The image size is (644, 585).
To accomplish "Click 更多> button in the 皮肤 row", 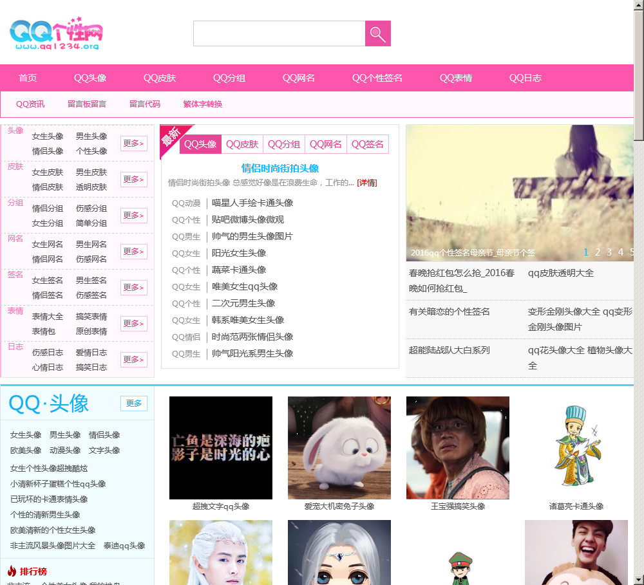I will [x=134, y=180].
